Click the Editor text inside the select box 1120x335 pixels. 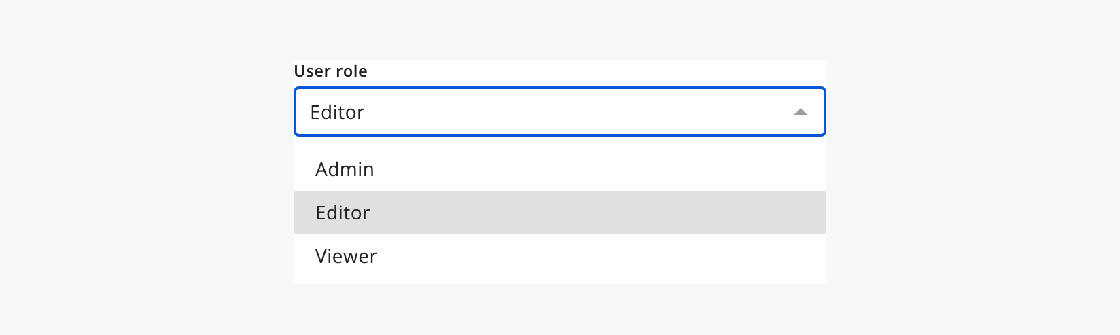[337, 112]
